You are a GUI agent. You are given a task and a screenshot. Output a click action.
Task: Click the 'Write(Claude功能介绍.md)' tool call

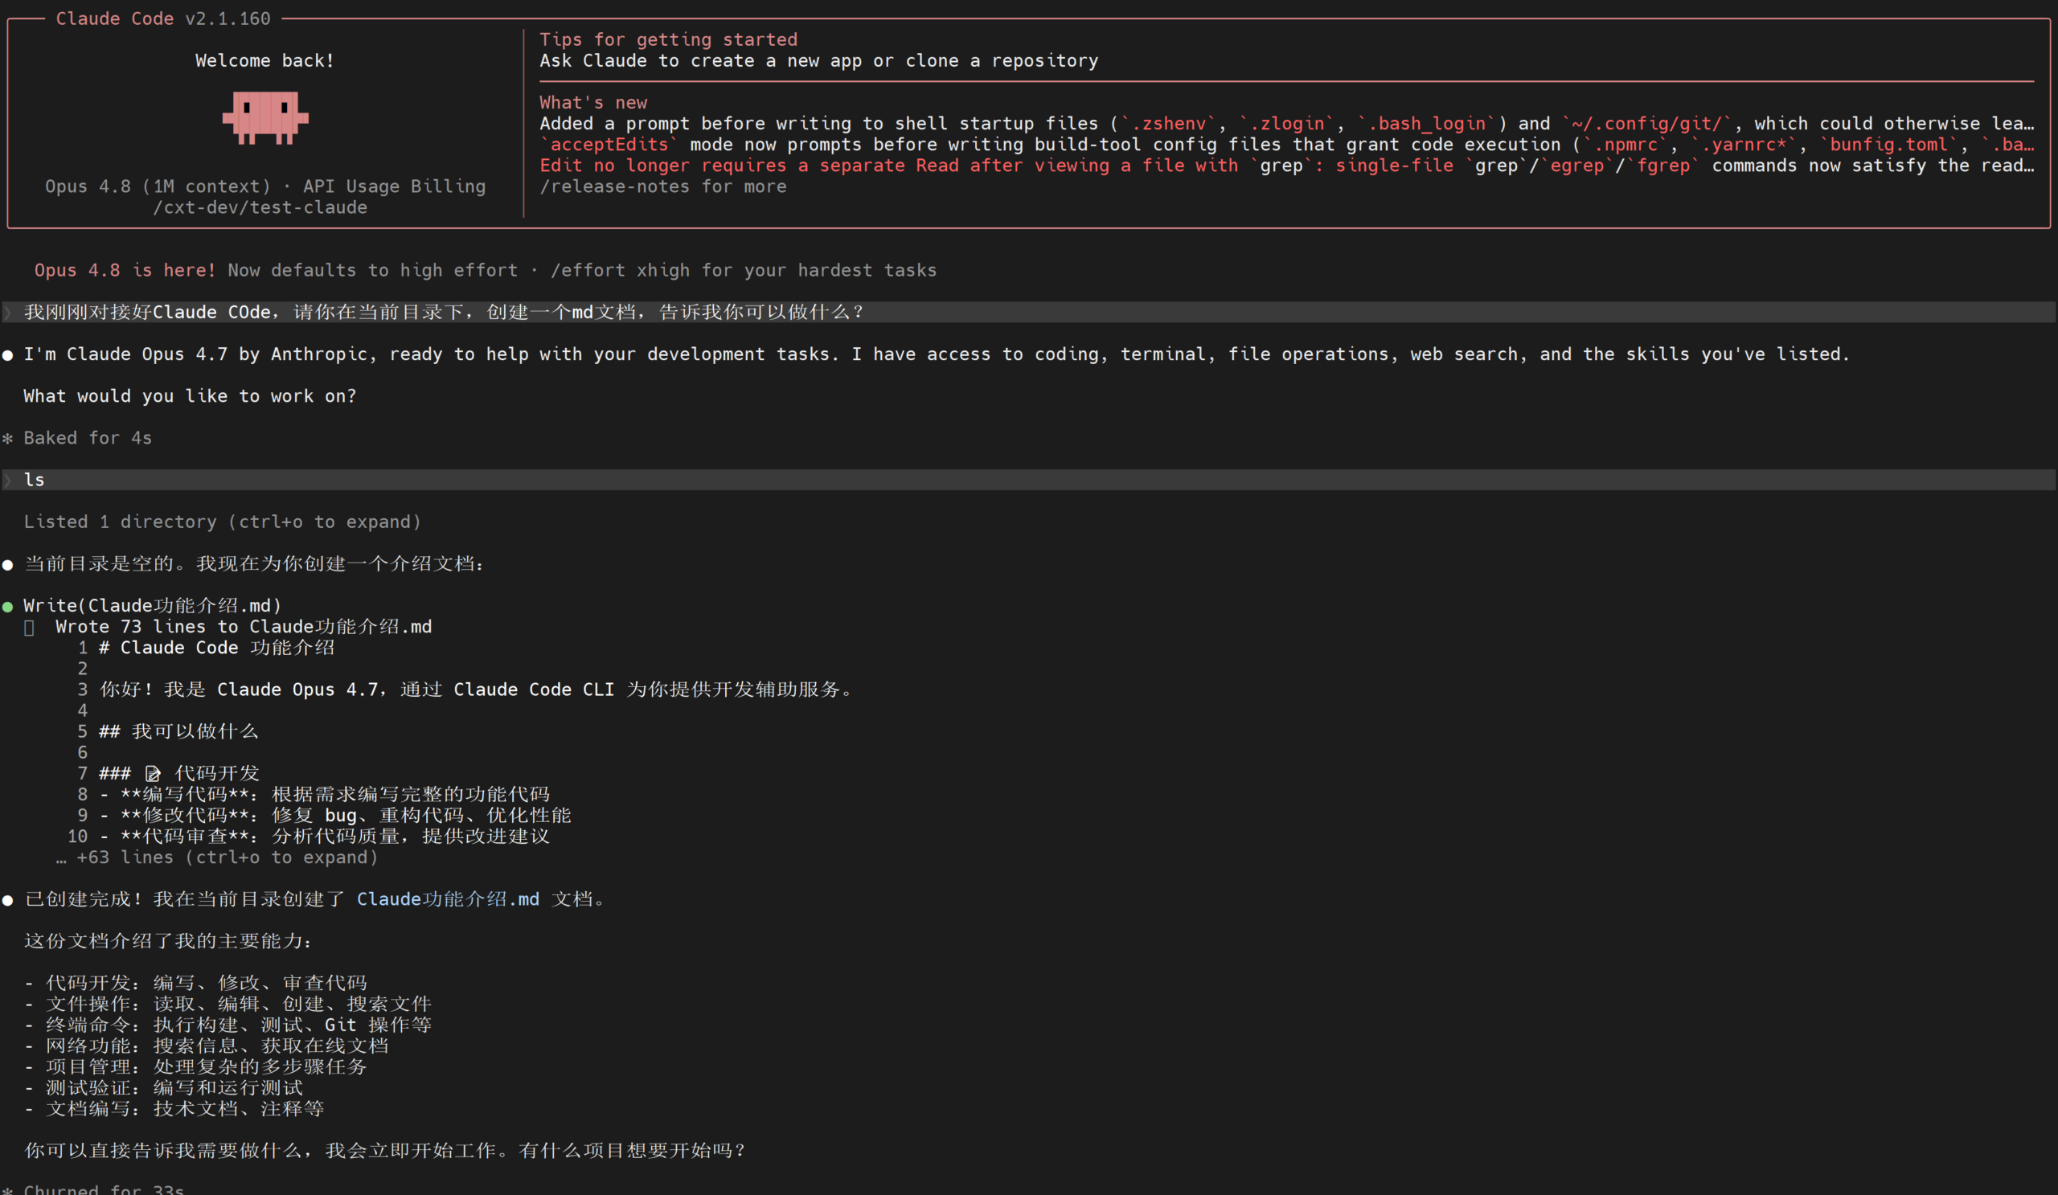(x=153, y=606)
